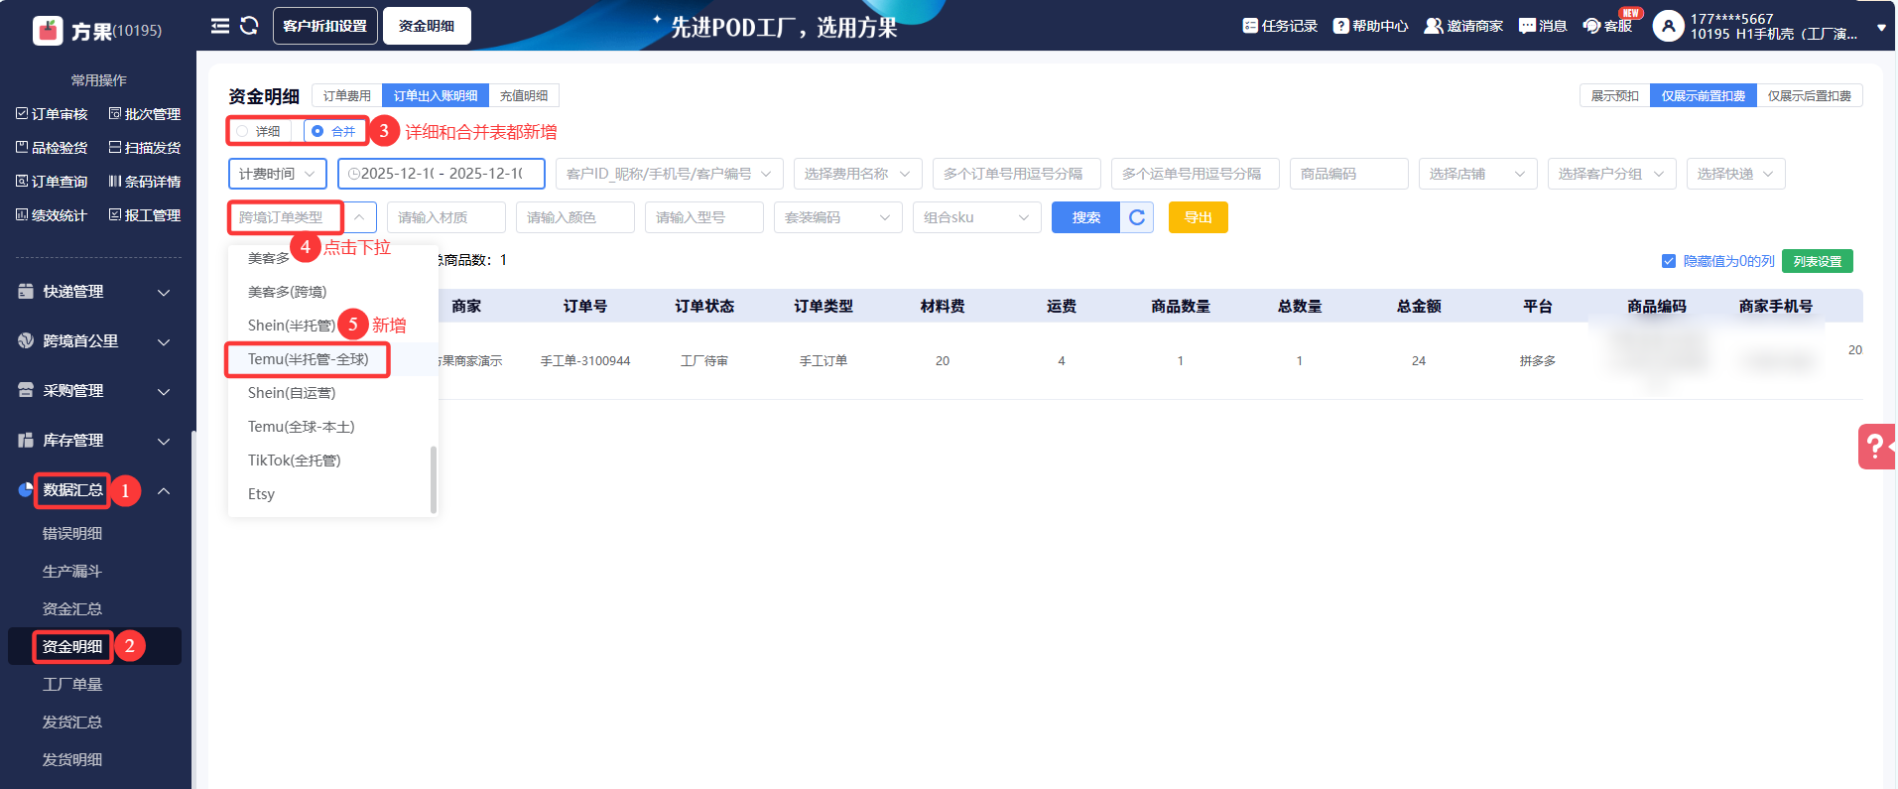This screenshot has width=1898, height=789.
Task: Click the blue 搜索 button
Action: tap(1085, 217)
